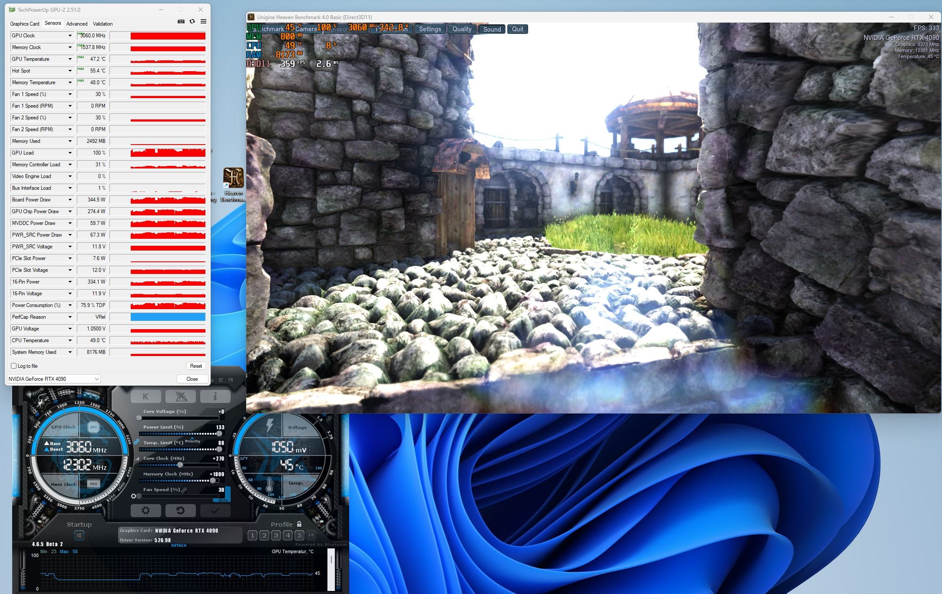Open the GPU-Z hamburger menu
The width and height of the screenshot is (942, 594).
click(x=203, y=22)
